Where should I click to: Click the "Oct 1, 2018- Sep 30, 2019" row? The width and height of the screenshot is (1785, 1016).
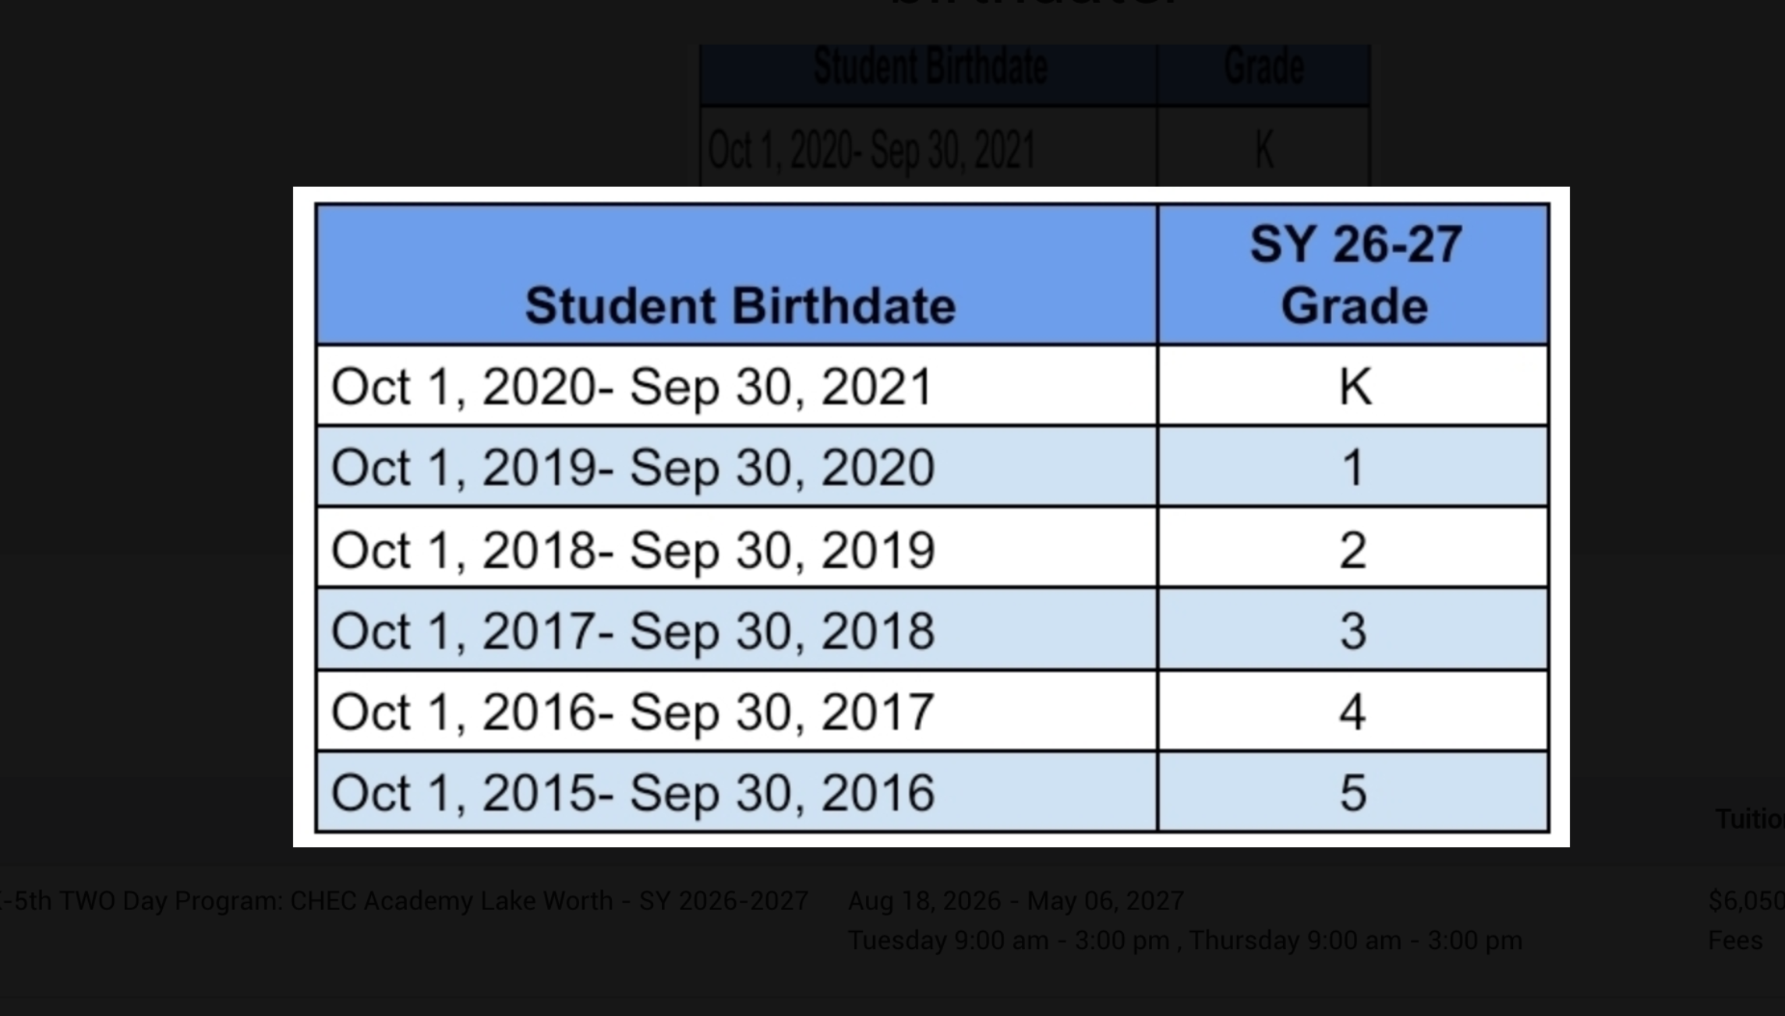(x=632, y=549)
